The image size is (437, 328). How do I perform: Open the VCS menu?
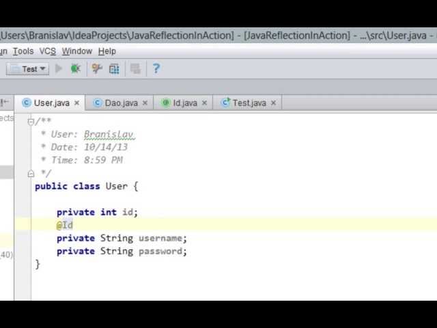pos(48,51)
